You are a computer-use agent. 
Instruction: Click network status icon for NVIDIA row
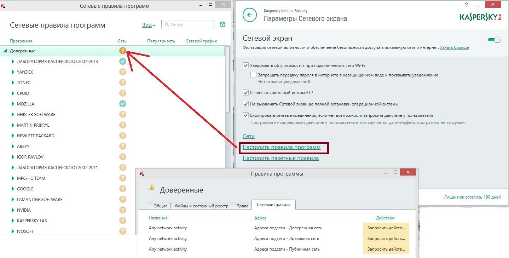[122, 210]
